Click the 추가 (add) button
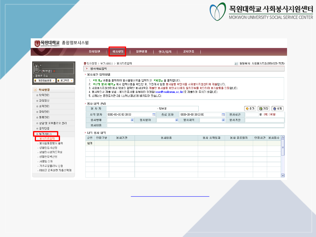This screenshot has height=237, width=316. click(250, 108)
